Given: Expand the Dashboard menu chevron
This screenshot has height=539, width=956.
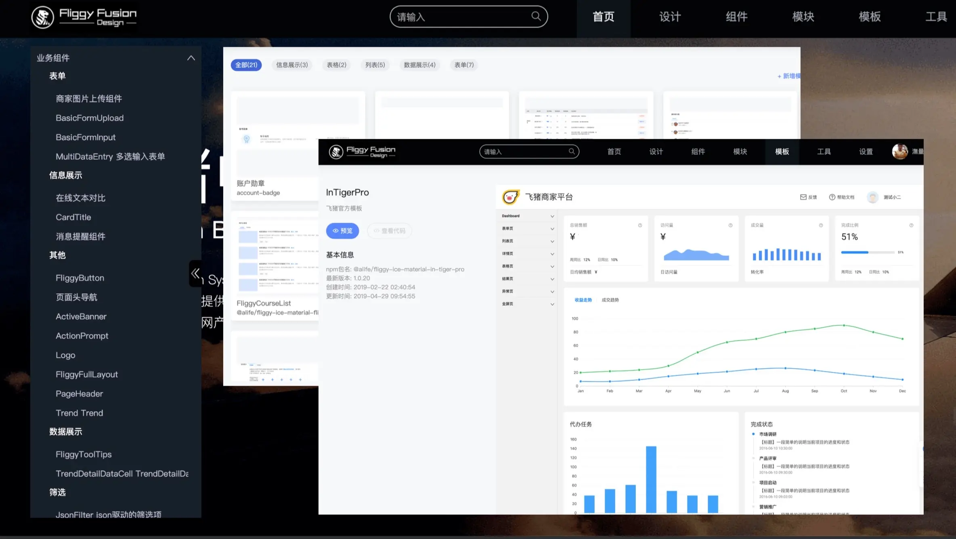Looking at the screenshot, I should pos(552,216).
